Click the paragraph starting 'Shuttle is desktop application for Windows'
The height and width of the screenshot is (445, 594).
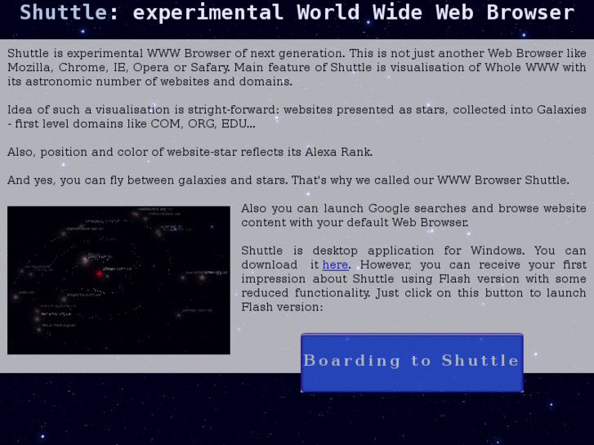coord(413,278)
